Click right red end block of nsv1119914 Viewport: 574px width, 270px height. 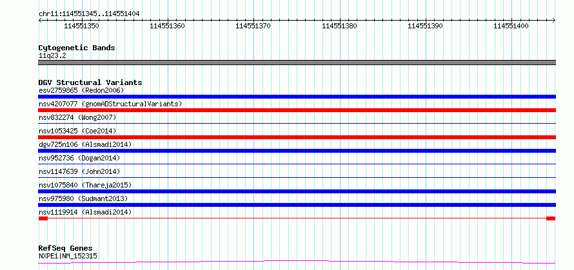(x=551, y=218)
